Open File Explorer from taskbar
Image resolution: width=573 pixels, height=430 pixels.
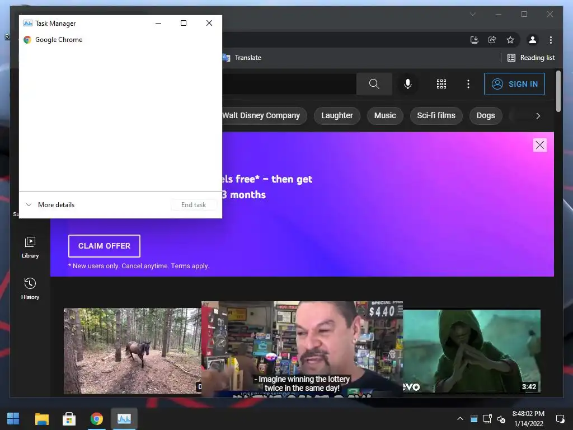point(41,419)
